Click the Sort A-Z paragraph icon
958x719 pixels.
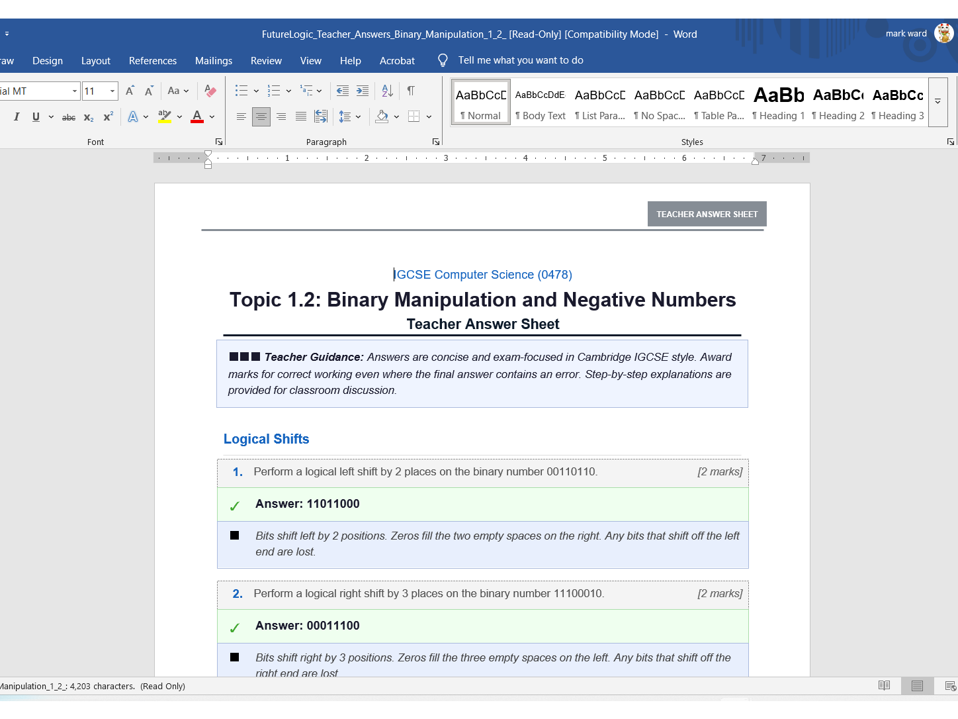(x=388, y=91)
